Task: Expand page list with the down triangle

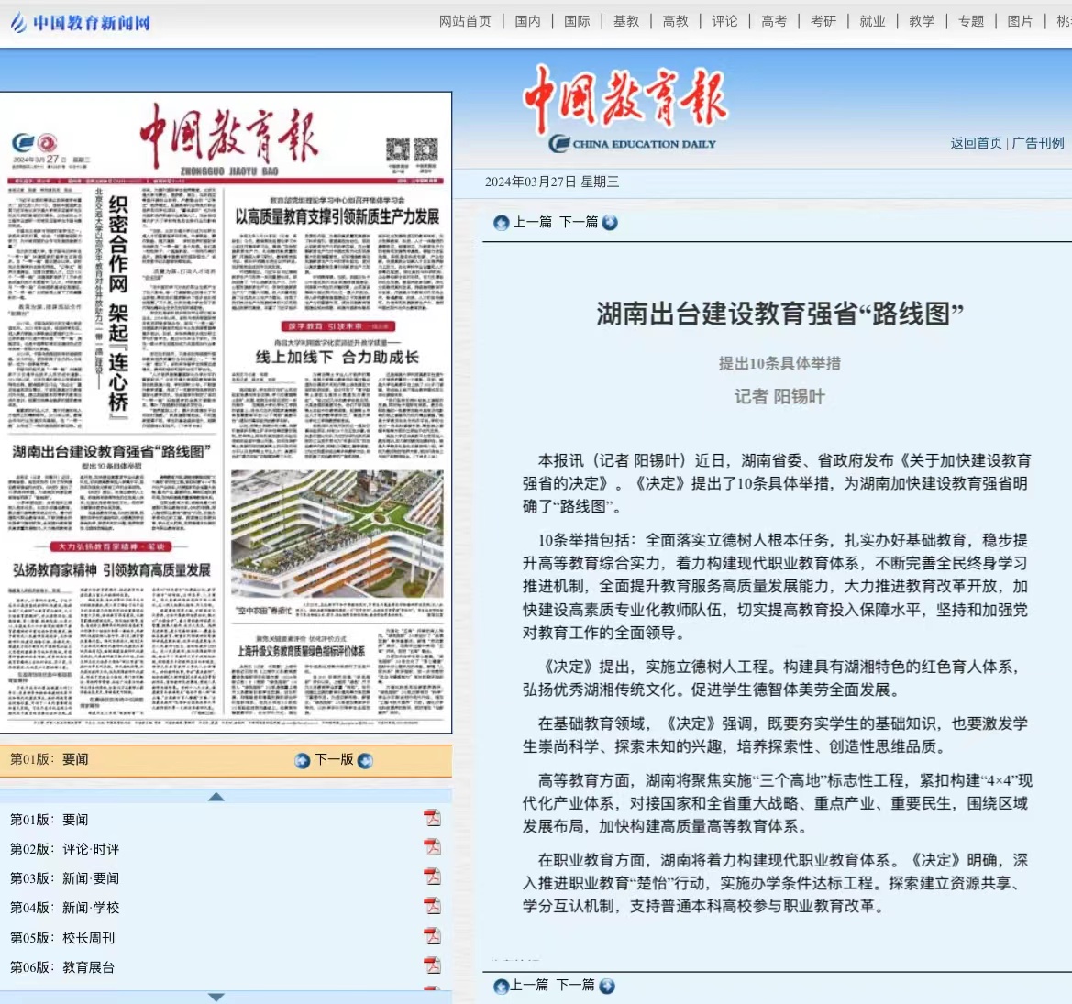Action: point(216,998)
